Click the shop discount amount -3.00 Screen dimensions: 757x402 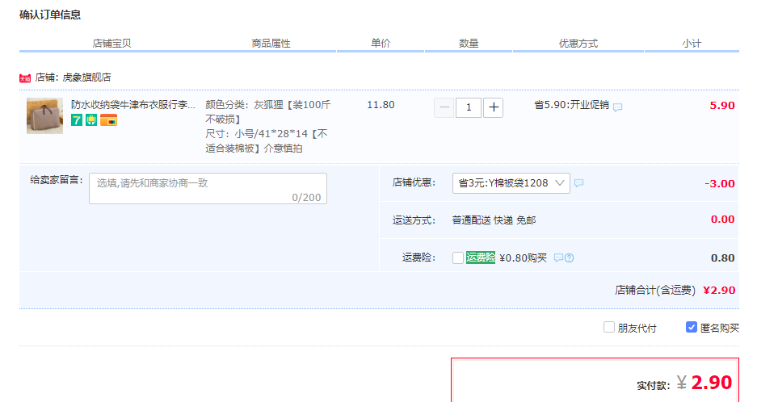tap(719, 183)
